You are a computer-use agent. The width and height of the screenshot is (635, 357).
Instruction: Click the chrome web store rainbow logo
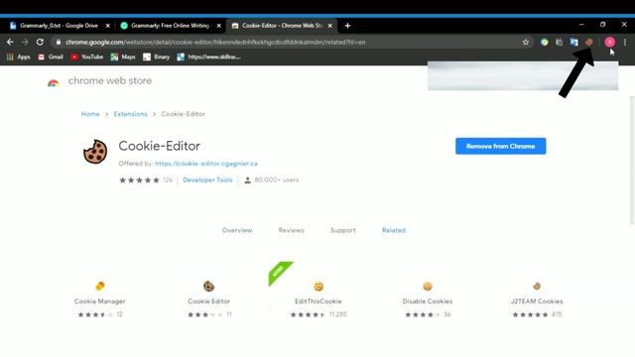pos(53,82)
